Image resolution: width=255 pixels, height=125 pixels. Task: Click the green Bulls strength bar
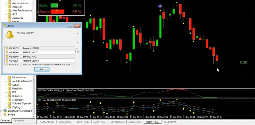54,5
